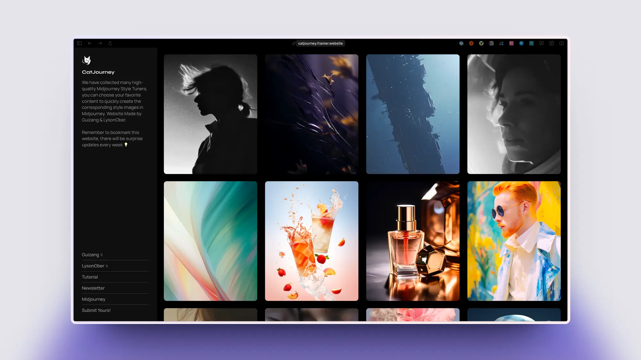641x360 pixels.
Task: Reload the page with the refresh icon
Action: click(x=110, y=43)
